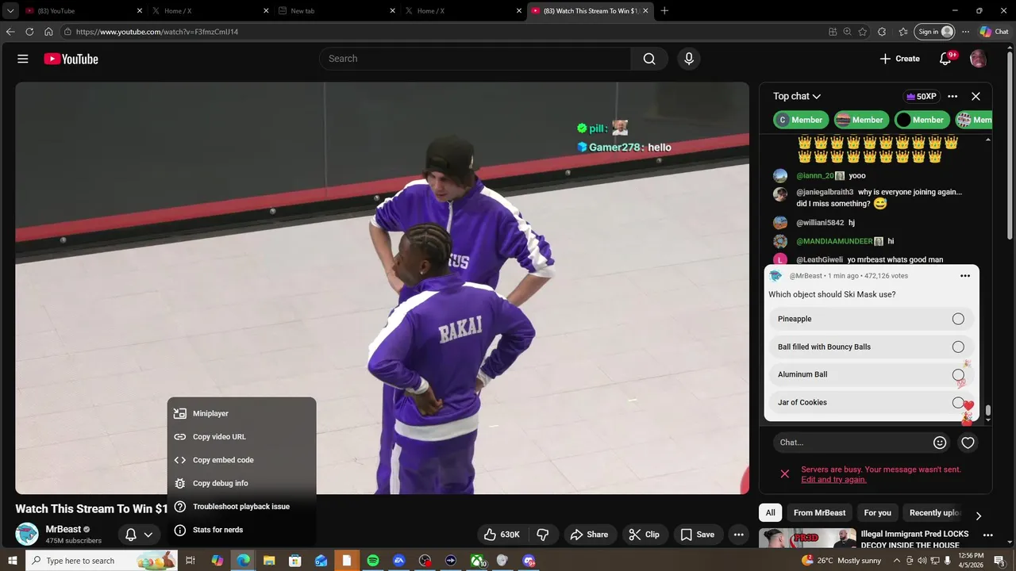Viewport: 1016px width, 571px height.
Task: Save the video to a playlist
Action: point(698,535)
